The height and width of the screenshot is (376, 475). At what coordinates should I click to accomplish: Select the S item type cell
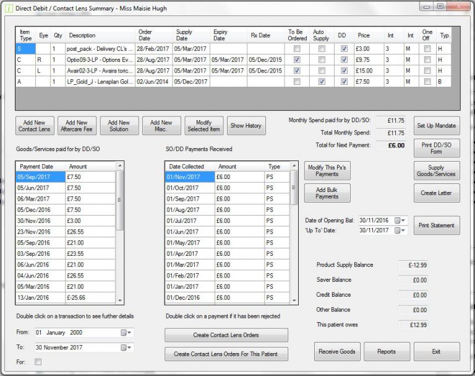point(25,49)
